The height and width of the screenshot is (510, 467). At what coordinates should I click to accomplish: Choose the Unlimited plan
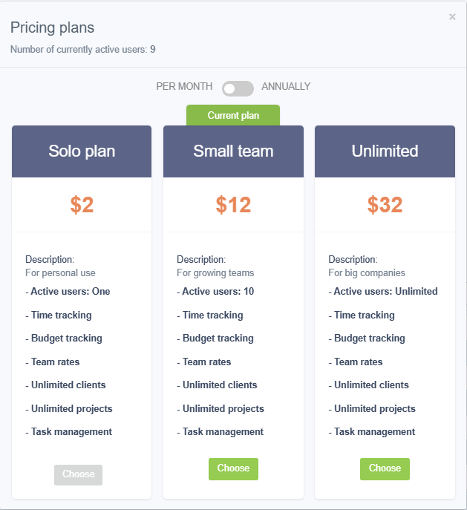pyautogui.click(x=385, y=468)
